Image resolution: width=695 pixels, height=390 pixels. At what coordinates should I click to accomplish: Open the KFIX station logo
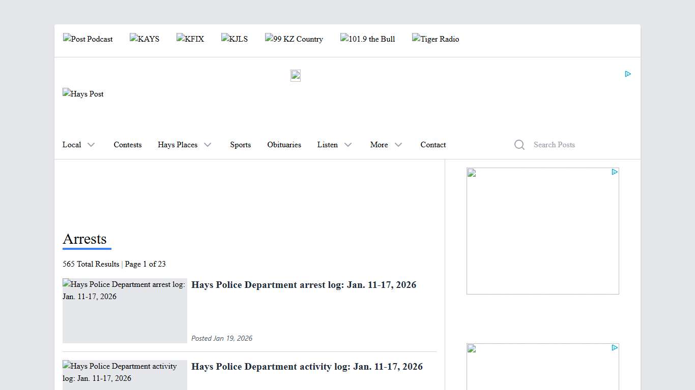[190, 39]
